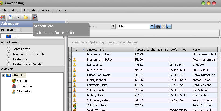The width and height of the screenshot is (221, 111).
Task: Click the search text field containing Jule
Action: 134,26
